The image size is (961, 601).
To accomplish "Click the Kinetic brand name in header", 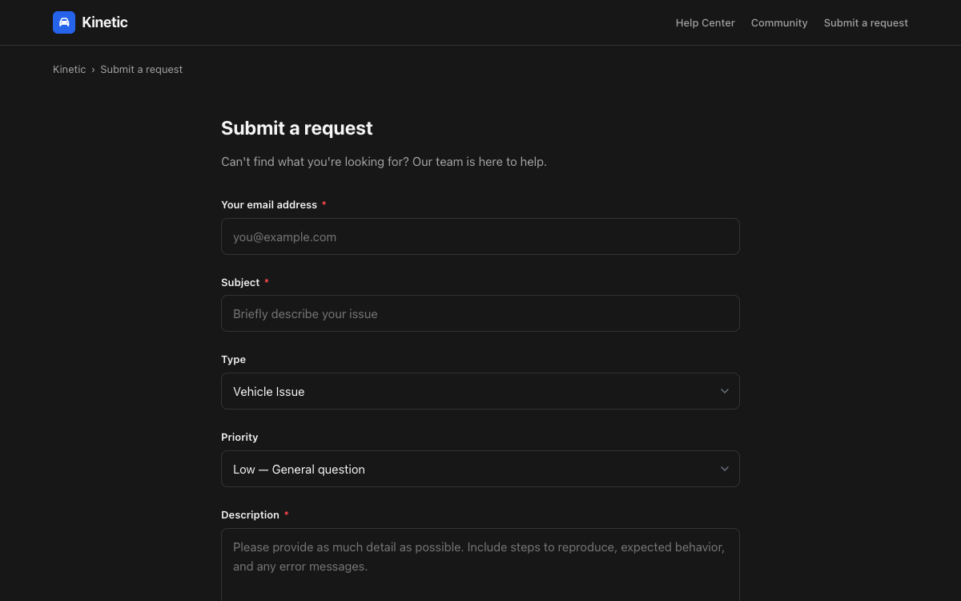I will click(x=105, y=22).
